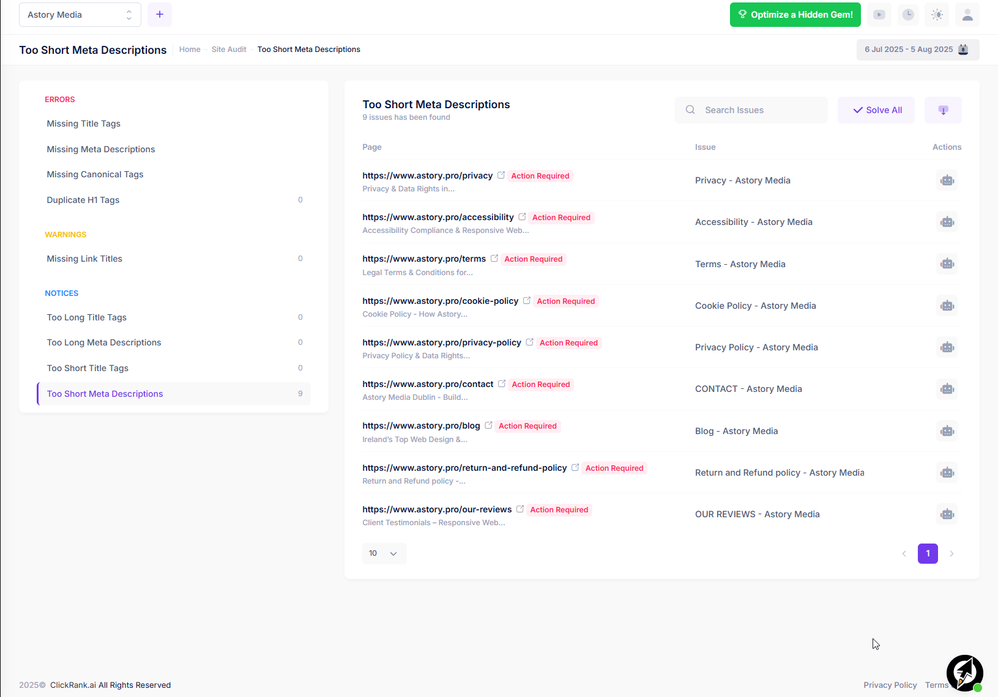Click 'Accessibility - Astory Media' issue text

(754, 222)
